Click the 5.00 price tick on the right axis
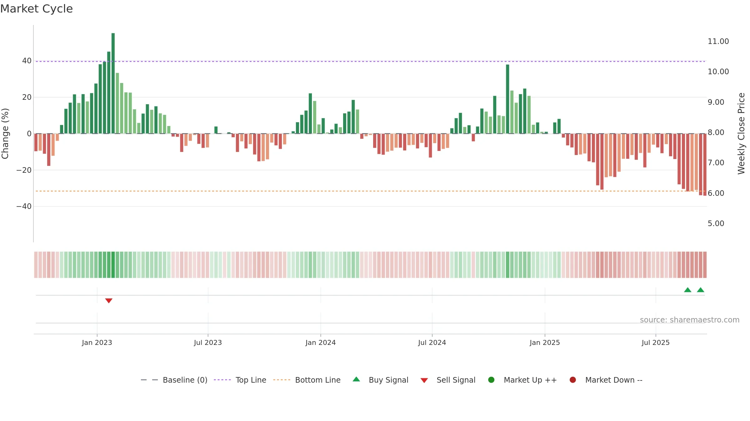 point(716,224)
